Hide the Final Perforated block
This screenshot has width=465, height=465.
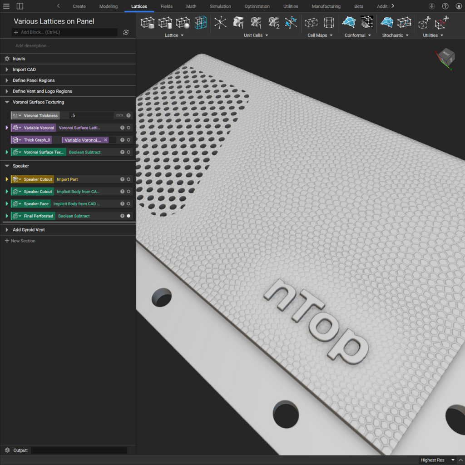pos(129,216)
